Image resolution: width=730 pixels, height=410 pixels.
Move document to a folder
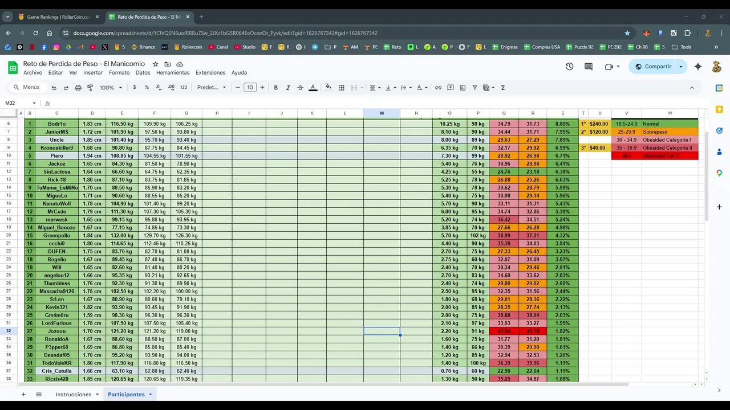[x=168, y=64]
